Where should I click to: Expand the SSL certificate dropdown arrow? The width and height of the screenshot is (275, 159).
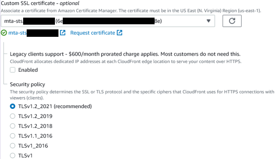click(208, 21)
